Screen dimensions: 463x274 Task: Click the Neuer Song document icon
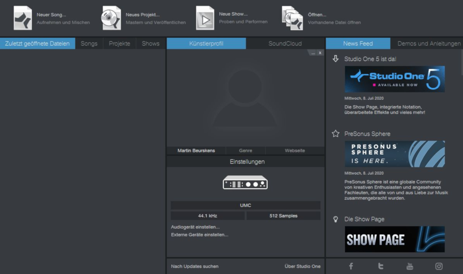point(23,18)
